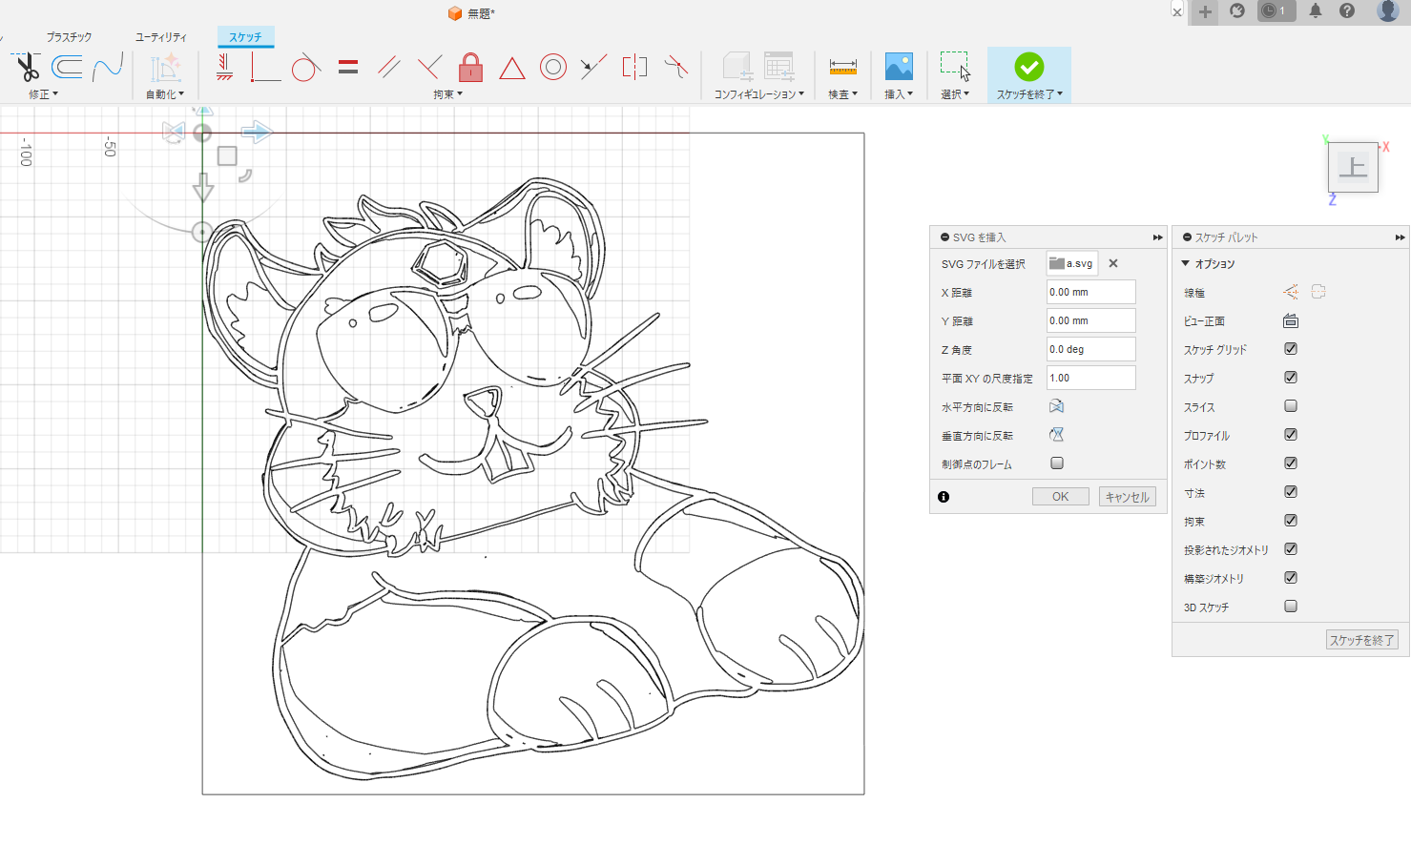This screenshot has height=844, width=1411.
Task: Apply the Tangent constraint
Action: (x=305, y=67)
